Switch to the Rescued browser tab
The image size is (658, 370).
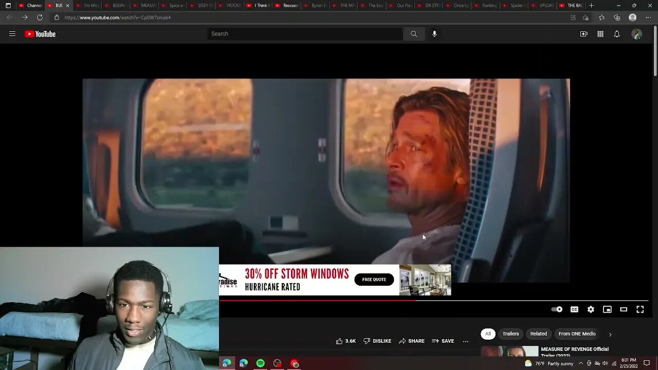point(287,6)
